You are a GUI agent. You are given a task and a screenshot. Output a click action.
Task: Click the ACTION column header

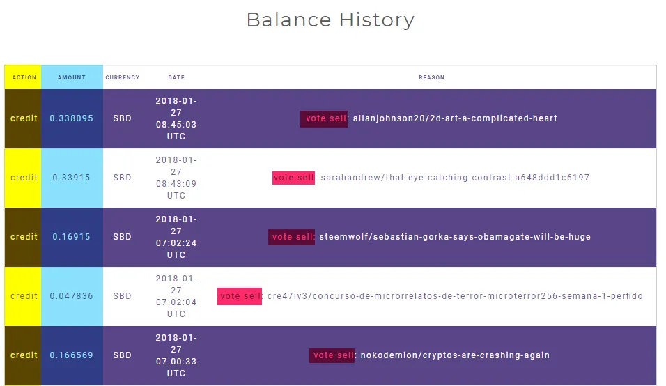point(24,77)
